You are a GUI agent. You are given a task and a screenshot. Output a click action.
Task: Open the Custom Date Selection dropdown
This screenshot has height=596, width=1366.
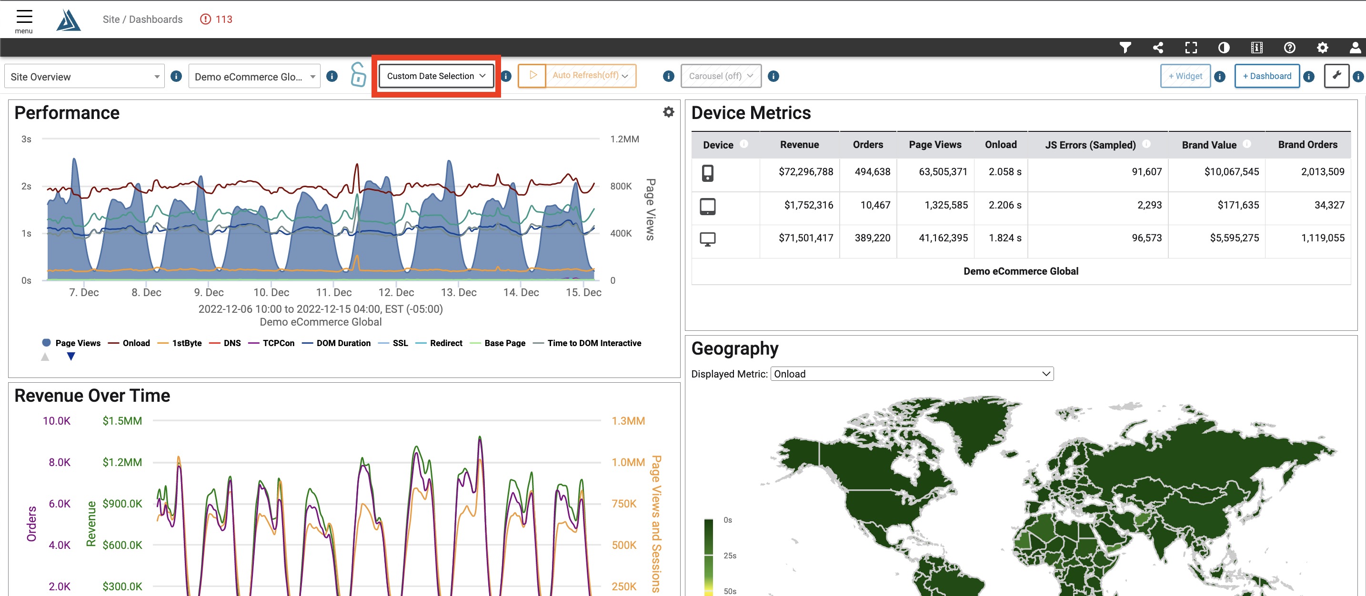tap(436, 76)
